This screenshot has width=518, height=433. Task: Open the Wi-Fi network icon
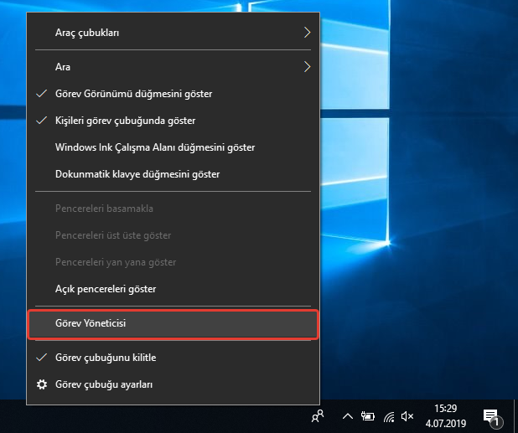(x=388, y=415)
